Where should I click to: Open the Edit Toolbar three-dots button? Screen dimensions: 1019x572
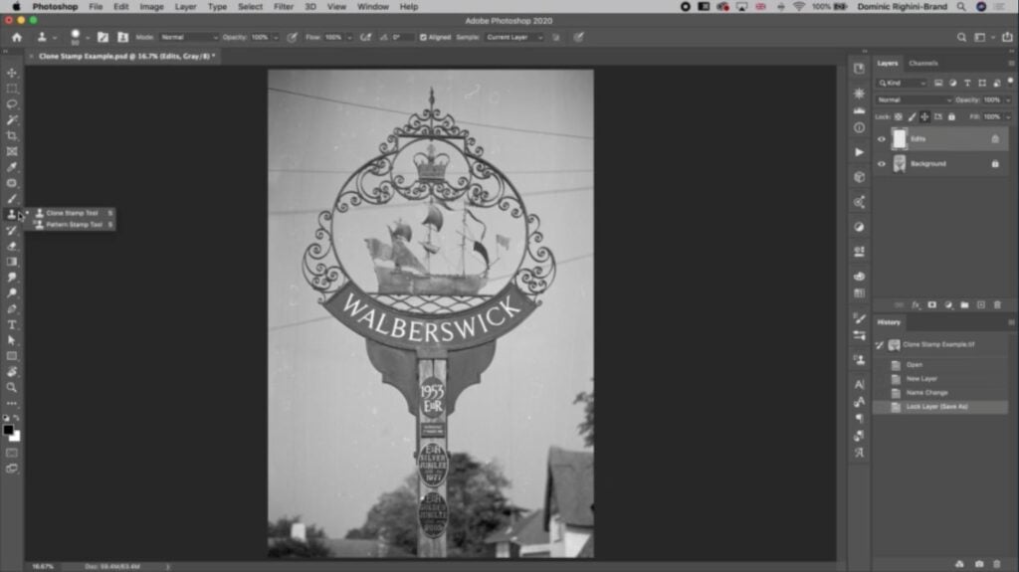coord(12,403)
